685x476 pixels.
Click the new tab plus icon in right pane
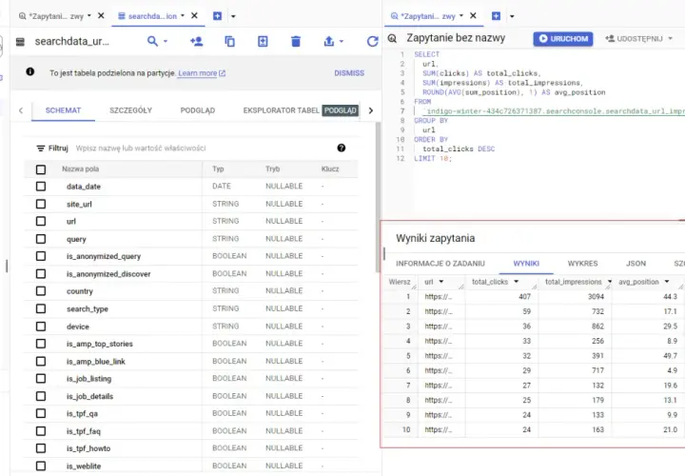(x=496, y=16)
